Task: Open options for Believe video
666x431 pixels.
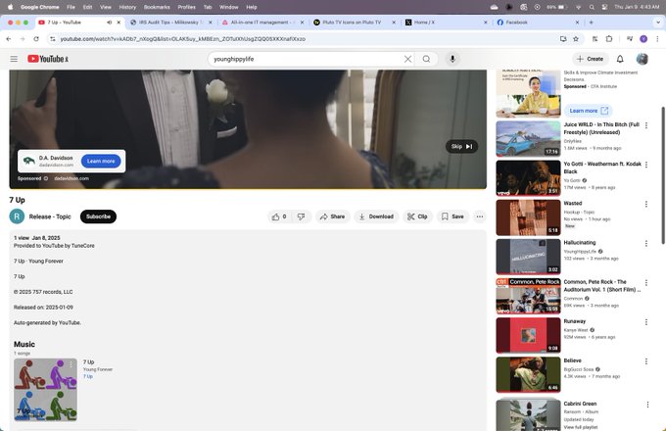Action: [646, 361]
